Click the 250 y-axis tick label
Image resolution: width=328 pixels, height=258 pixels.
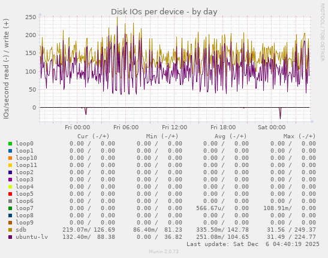click(x=31, y=17)
